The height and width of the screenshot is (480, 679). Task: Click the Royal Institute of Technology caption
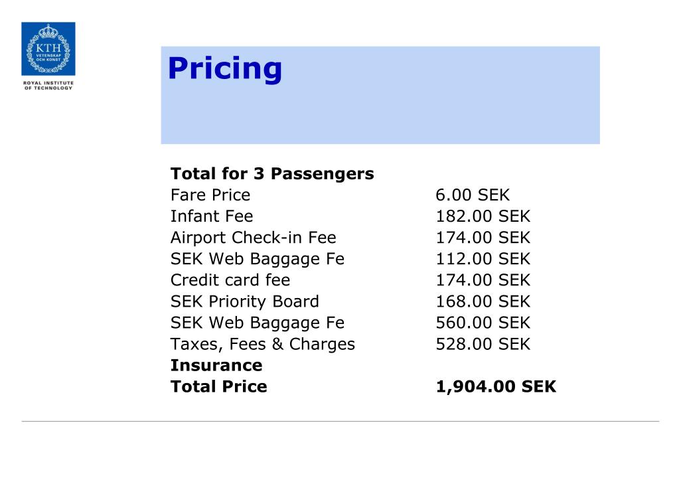48,86
